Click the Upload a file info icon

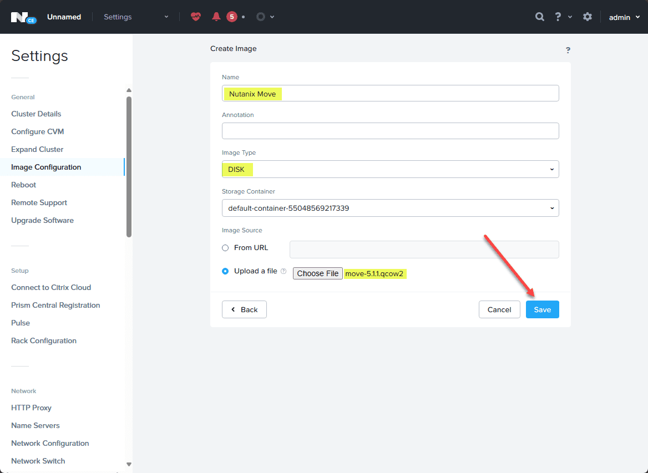(x=283, y=271)
